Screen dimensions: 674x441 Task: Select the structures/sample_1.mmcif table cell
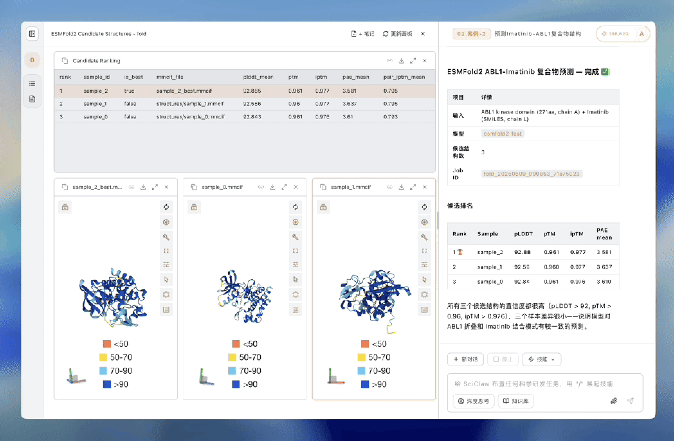tap(190, 103)
